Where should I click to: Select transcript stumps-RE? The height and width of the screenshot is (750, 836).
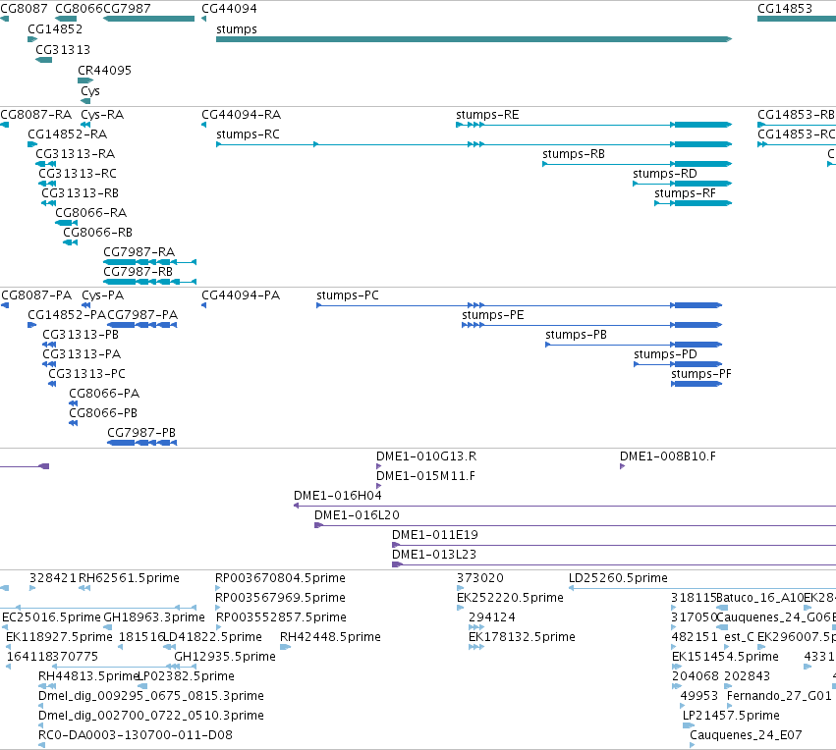pyautogui.click(x=594, y=126)
